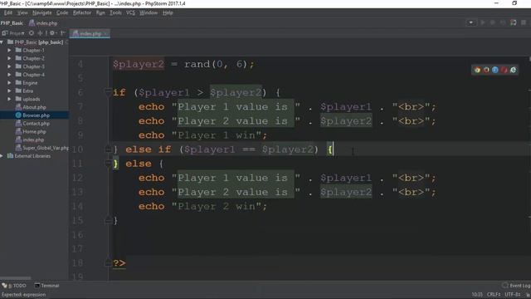Collapse the if block fold marker line 6
531x299 pixels.
[108, 92]
